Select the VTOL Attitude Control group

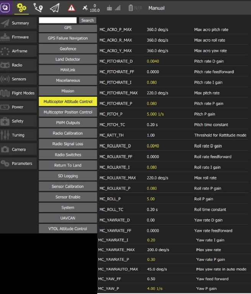tap(68, 229)
